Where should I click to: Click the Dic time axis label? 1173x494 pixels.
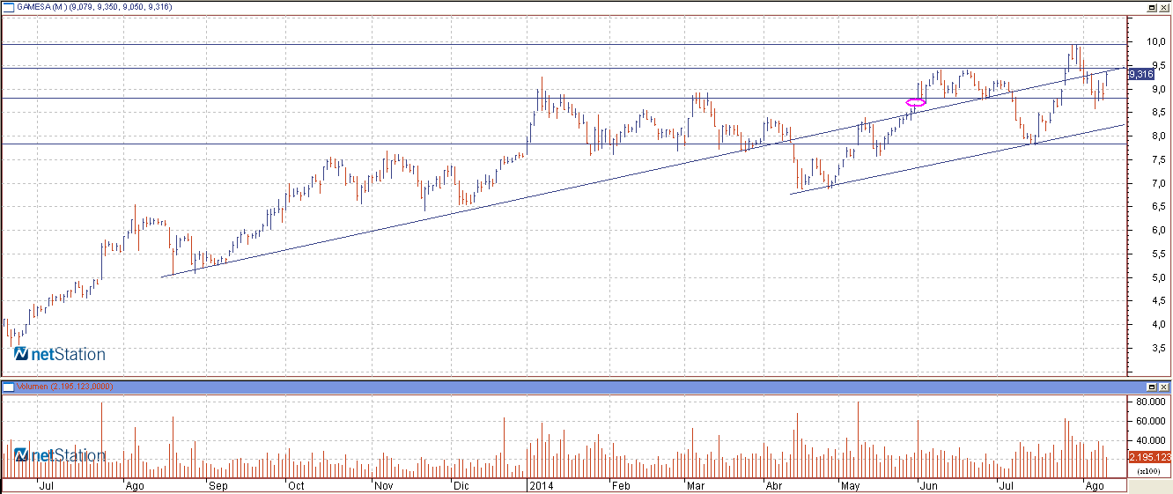click(461, 485)
